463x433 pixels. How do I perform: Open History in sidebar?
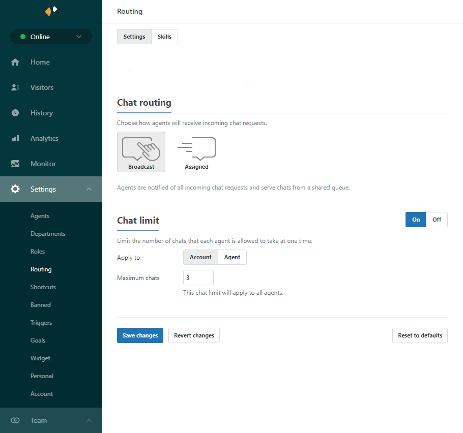(x=51, y=113)
